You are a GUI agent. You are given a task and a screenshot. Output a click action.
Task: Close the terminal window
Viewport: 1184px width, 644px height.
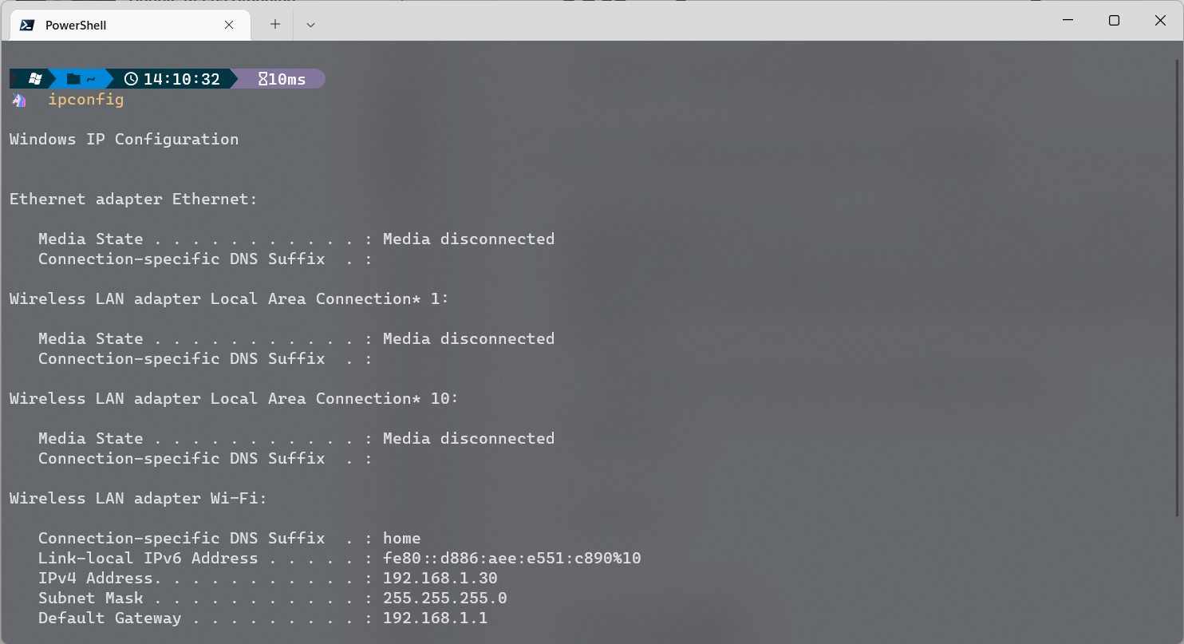1160,21
